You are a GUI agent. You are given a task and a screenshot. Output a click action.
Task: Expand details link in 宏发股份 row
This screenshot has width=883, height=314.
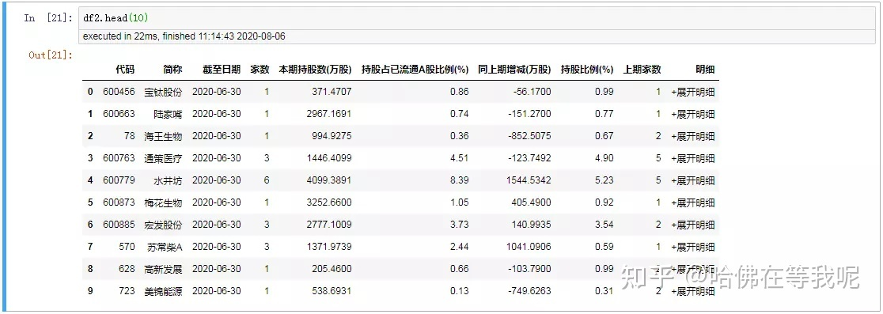[692, 225]
